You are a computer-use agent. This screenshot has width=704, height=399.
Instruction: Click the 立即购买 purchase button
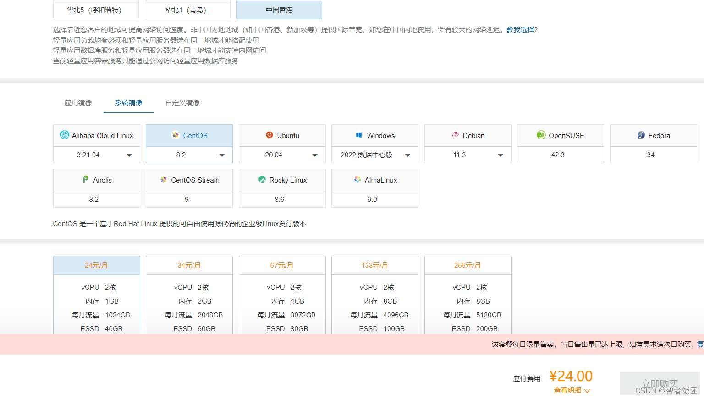660,383
